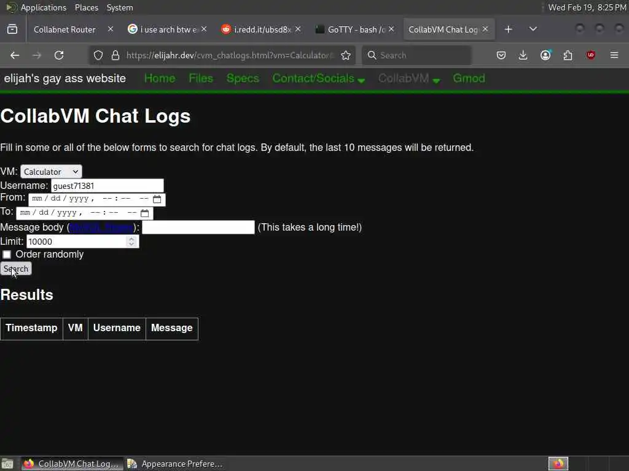This screenshot has width=629, height=471.
Task: Click the clock showing Wed Feb 19
Action: click(587, 7)
